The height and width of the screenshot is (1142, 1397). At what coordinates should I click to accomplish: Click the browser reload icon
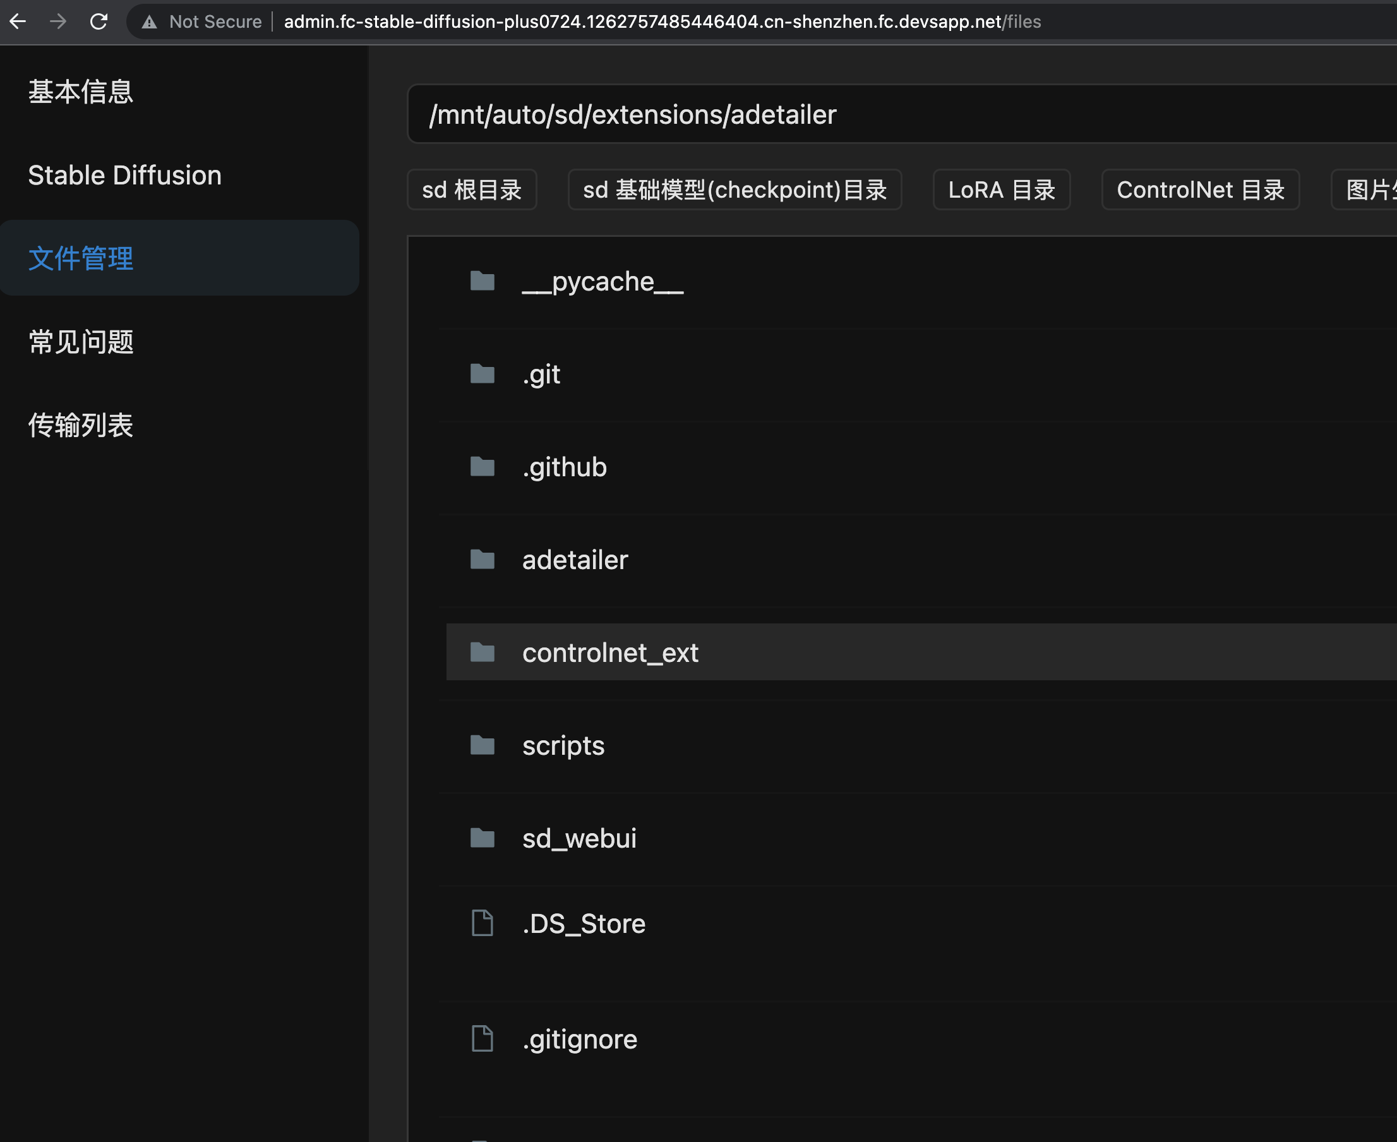pos(99,21)
